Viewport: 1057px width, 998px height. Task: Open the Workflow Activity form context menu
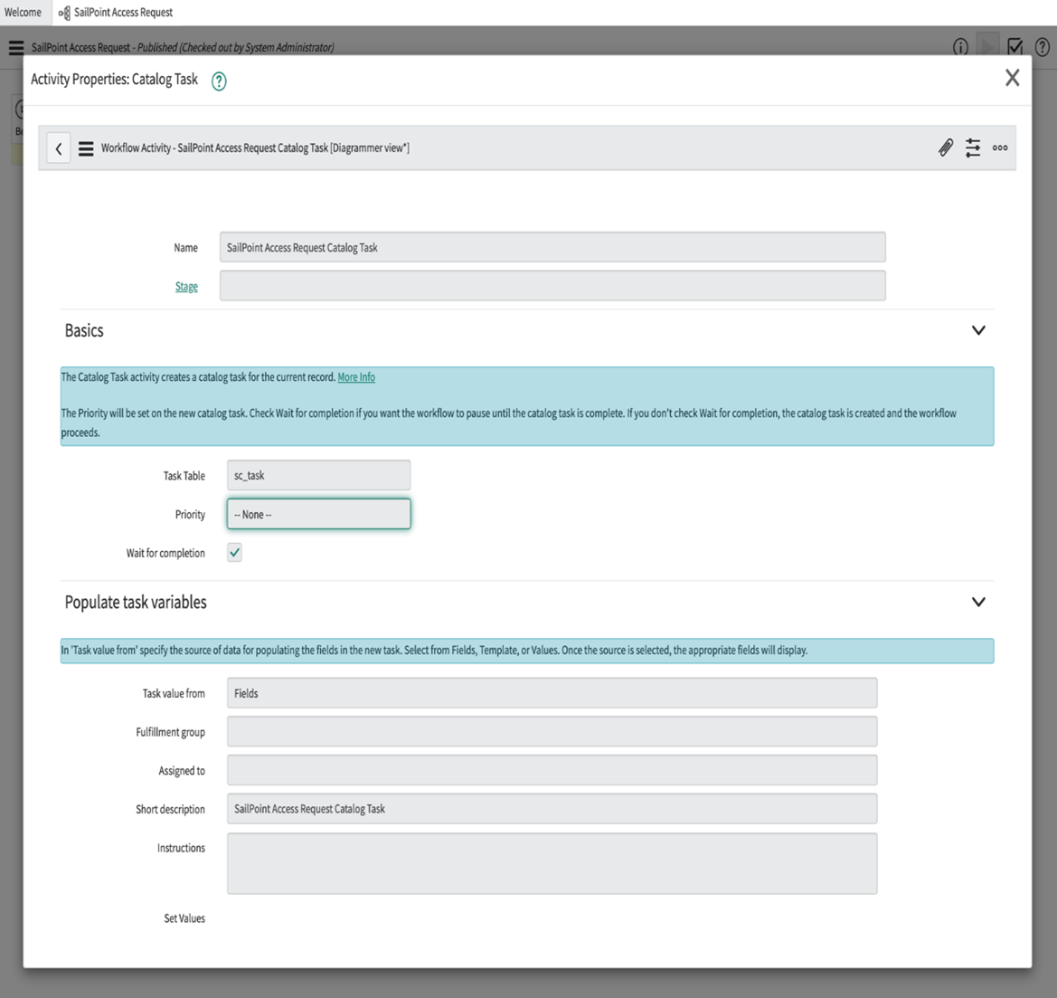[x=86, y=148]
